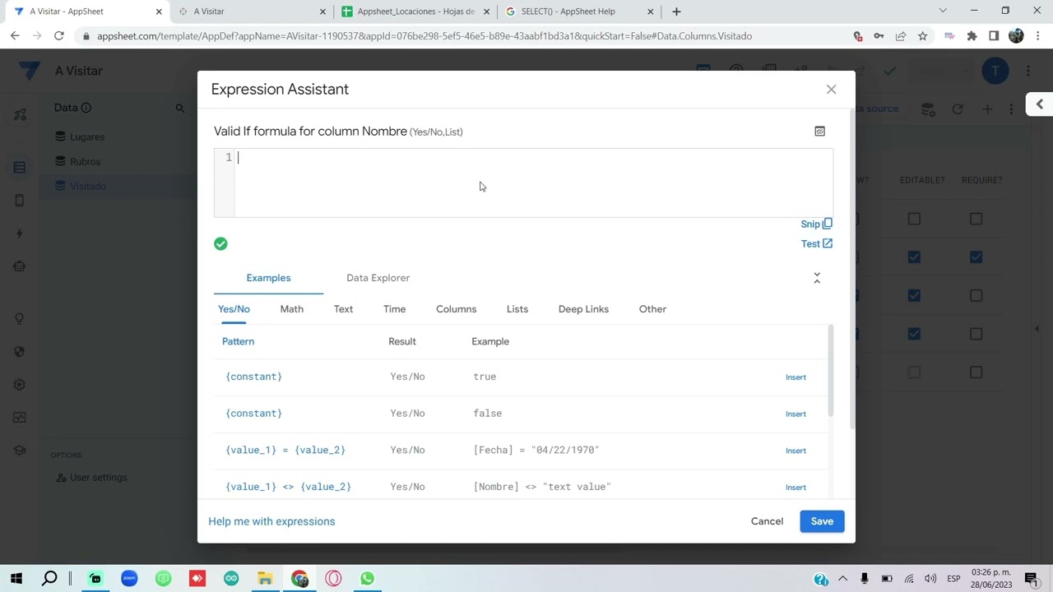Collapse the right preview panel chevron
Viewport: 1053px width, 592px height.
[x=1039, y=104]
